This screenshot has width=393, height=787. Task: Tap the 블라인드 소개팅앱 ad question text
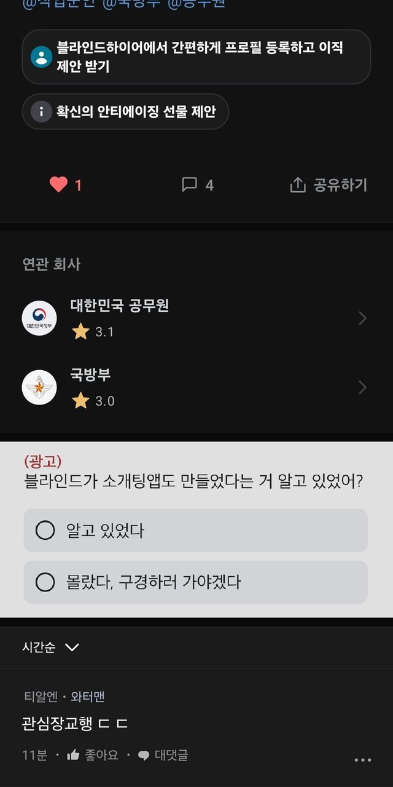(193, 481)
